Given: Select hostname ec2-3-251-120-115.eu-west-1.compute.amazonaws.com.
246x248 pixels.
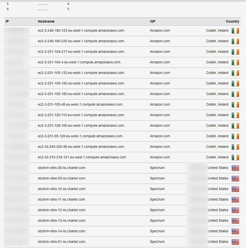Looking at the screenshot, I should tap(81, 115).
